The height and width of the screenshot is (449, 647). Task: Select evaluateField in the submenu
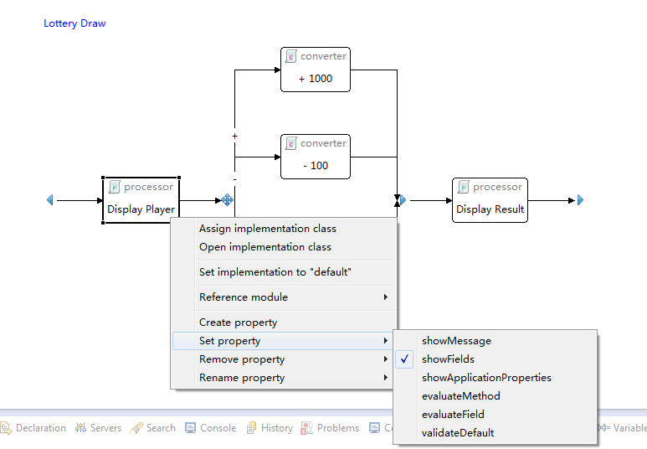pos(496,415)
